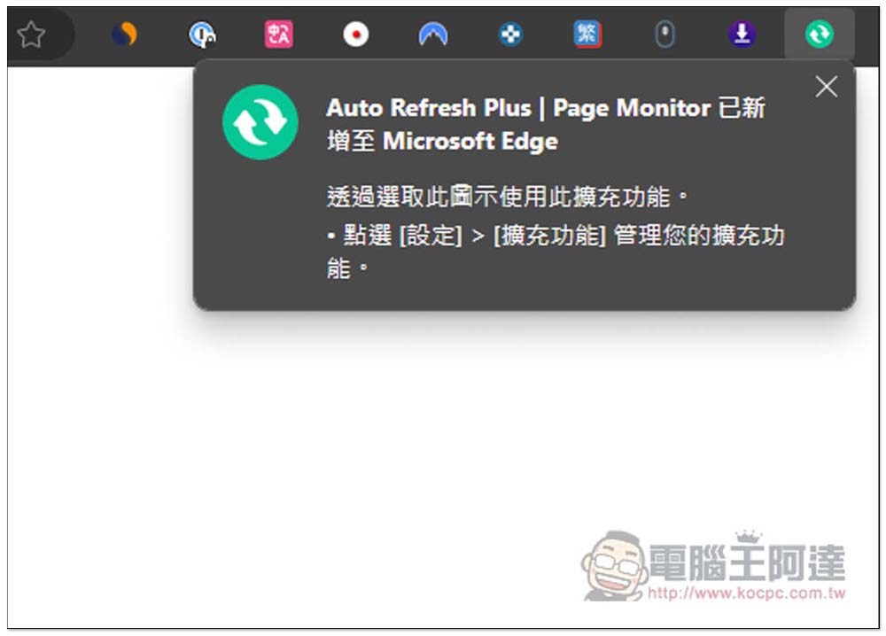Click the star favorite icon in address bar
Image resolution: width=886 pixels, height=636 pixels.
point(31,35)
